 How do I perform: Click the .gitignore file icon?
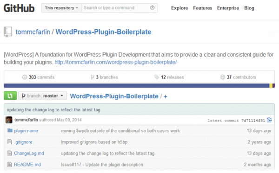(9, 142)
